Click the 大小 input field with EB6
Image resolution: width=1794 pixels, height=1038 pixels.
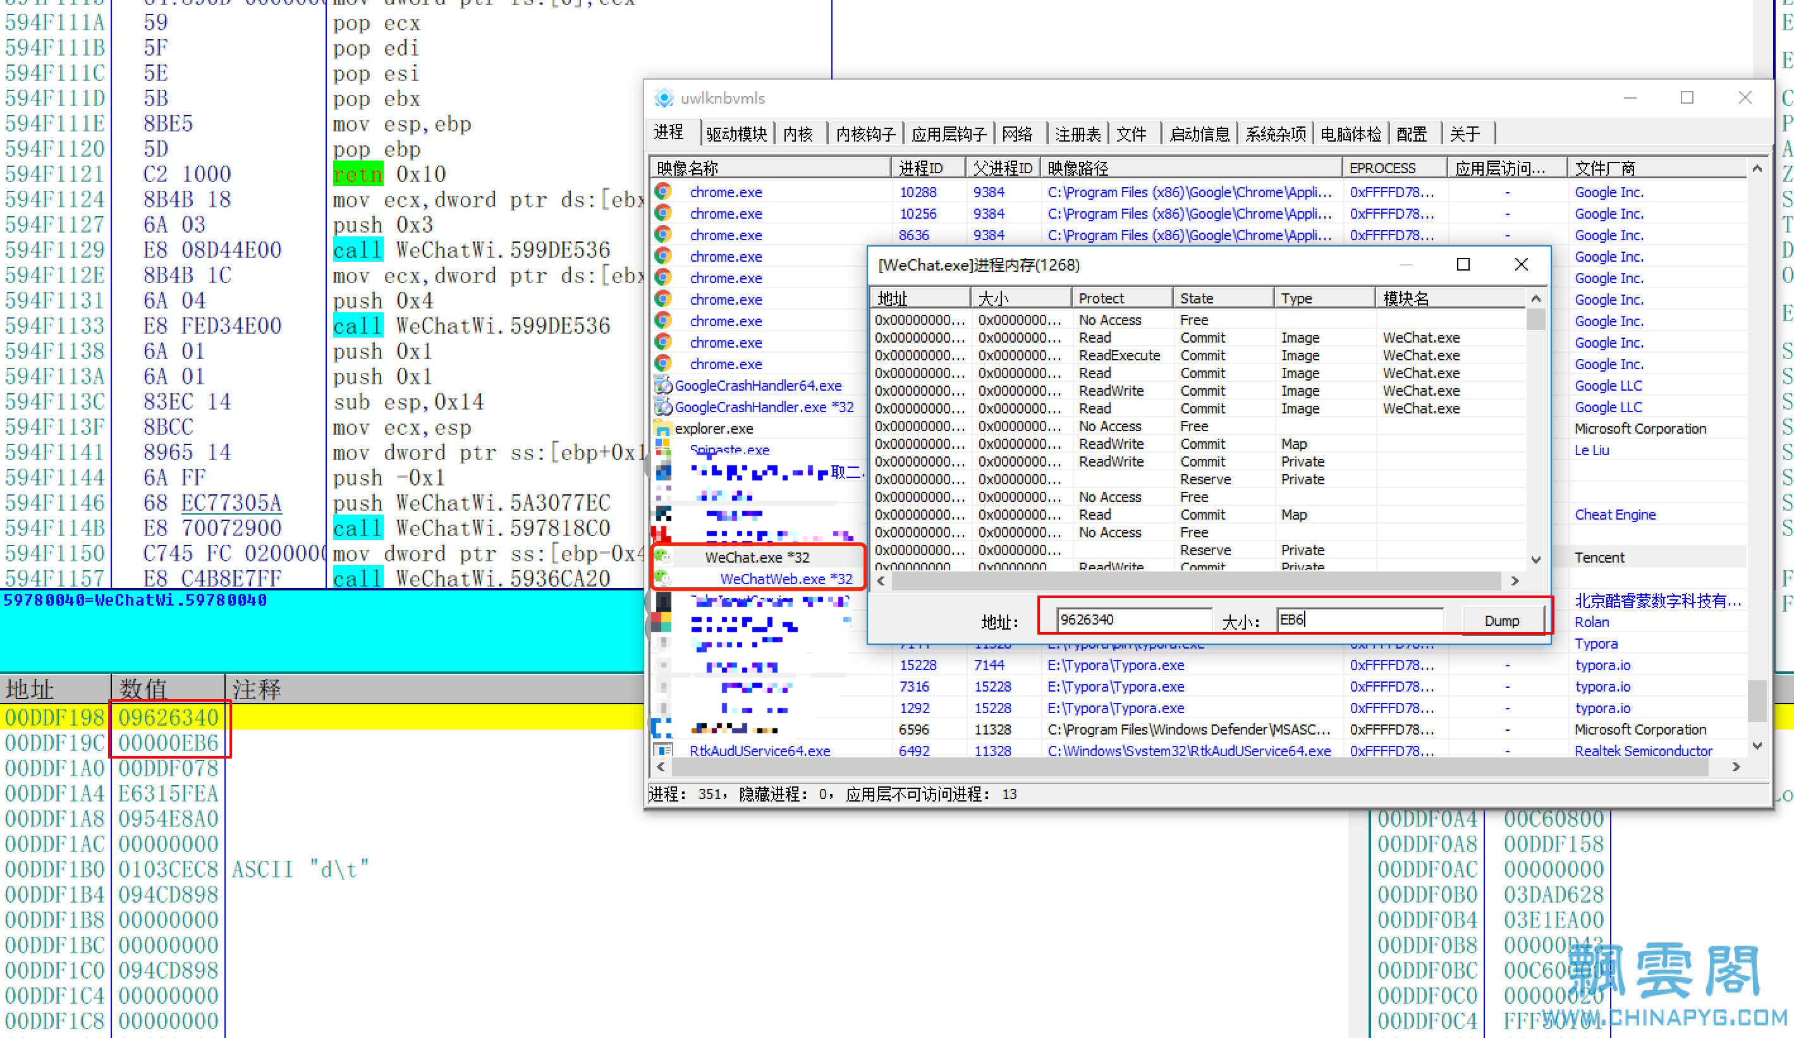1360,619
